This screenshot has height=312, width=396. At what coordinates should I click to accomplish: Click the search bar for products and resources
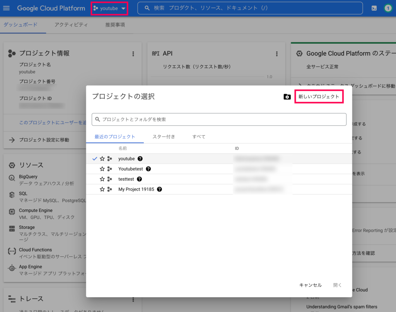[x=250, y=8]
